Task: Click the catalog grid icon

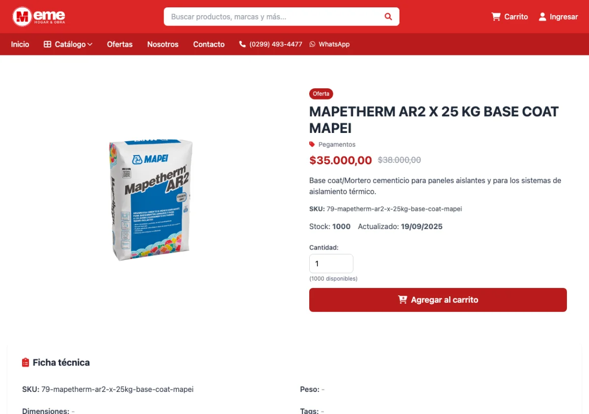Action: pyautogui.click(x=48, y=44)
